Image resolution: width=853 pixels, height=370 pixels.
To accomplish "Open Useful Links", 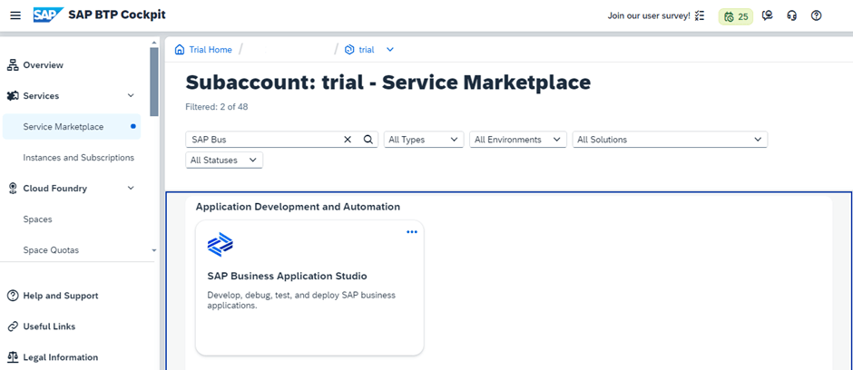I will tap(49, 326).
